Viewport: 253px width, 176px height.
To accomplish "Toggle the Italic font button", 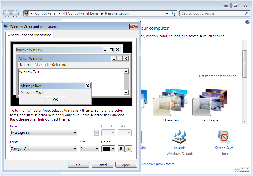I will click(x=128, y=149).
